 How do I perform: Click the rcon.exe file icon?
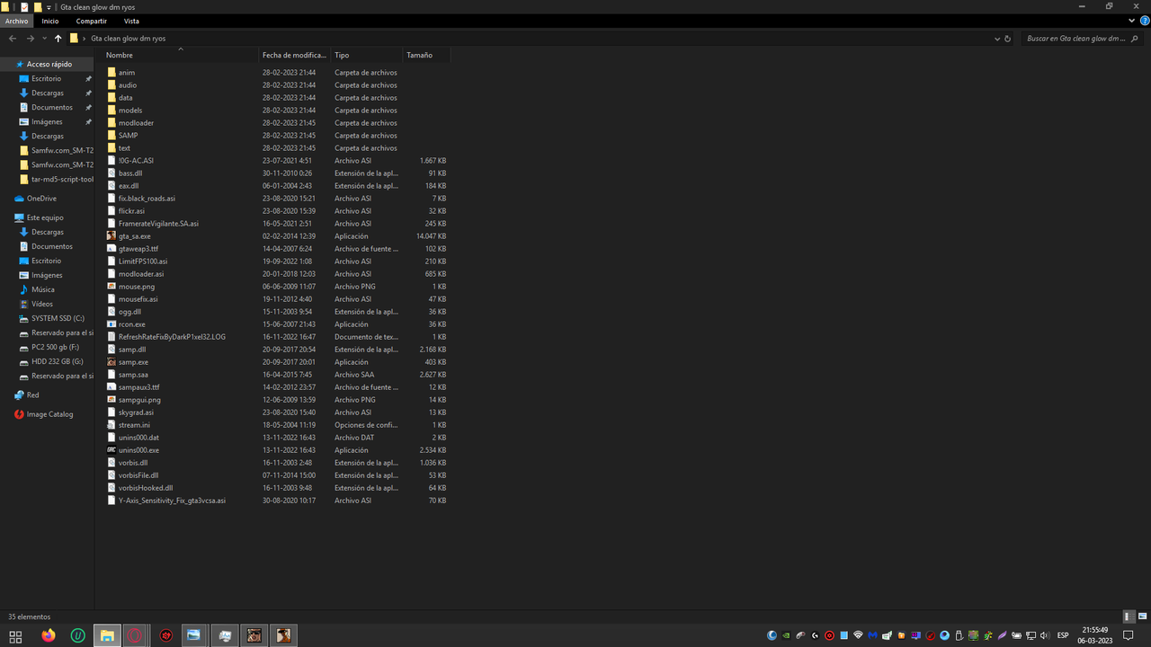pos(112,324)
